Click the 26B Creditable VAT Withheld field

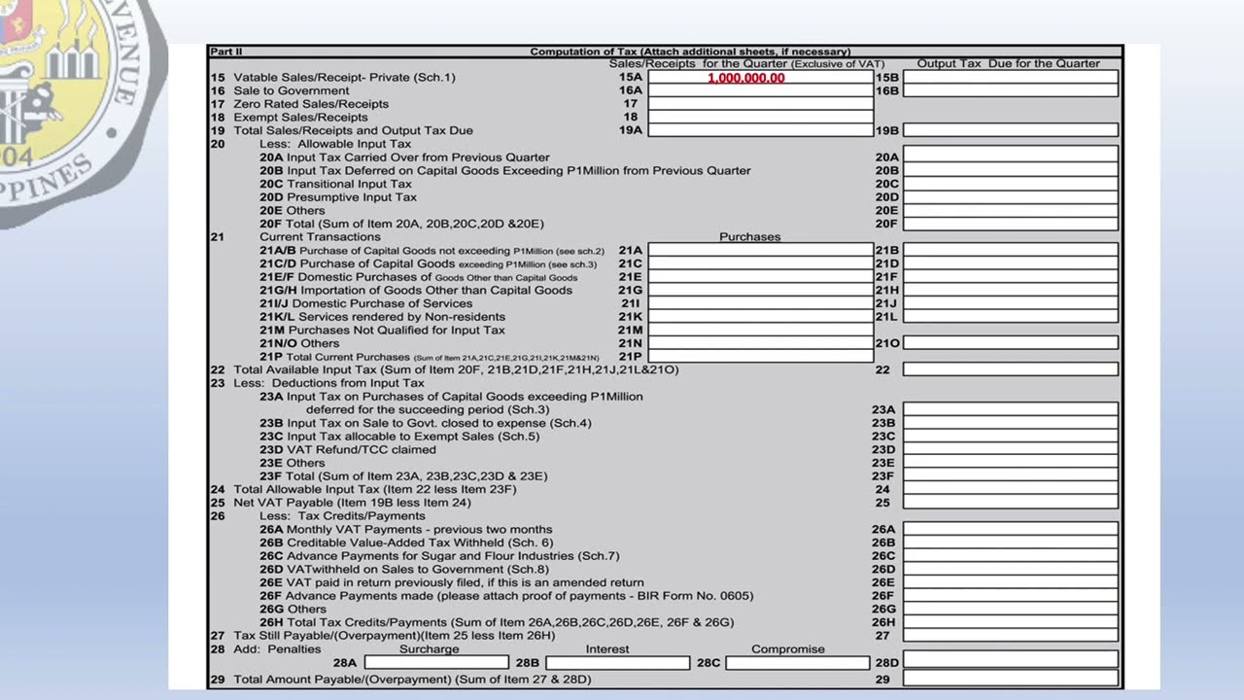[1011, 542]
